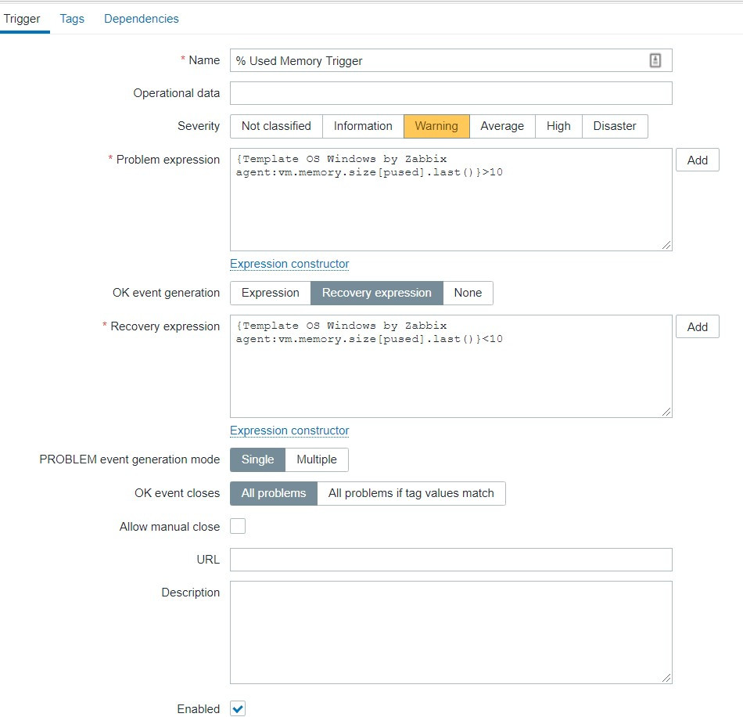743x717 pixels.
Task: Select Average severity option
Action: point(502,126)
